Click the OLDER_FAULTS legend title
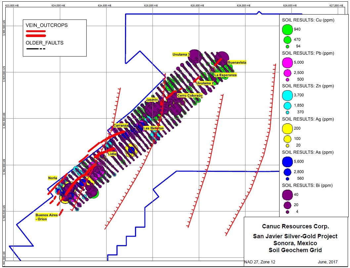The width and height of the screenshot is (350, 268). click(x=45, y=43)
